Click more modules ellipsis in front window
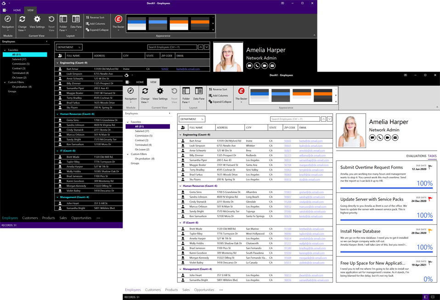440x300 pixels. click(221, 289)
